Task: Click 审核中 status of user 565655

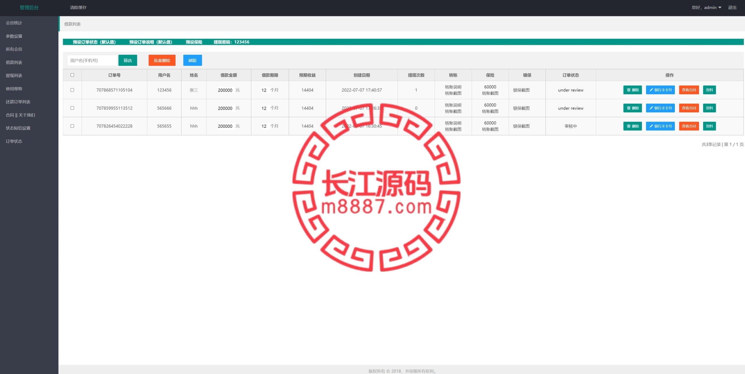Action: (571, 126)
